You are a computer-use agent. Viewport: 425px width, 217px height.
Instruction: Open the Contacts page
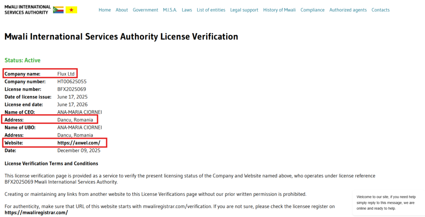tap(381, 10)
